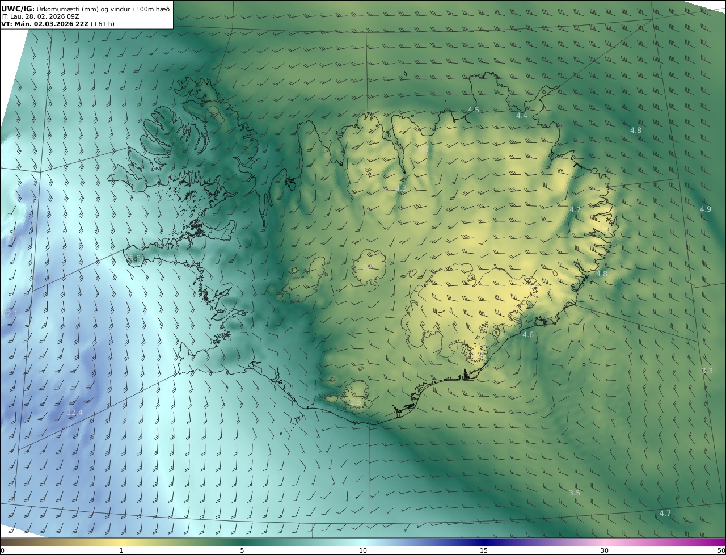
Task: Click the colorbar tick labeled 10
Action: coord(363,550)
